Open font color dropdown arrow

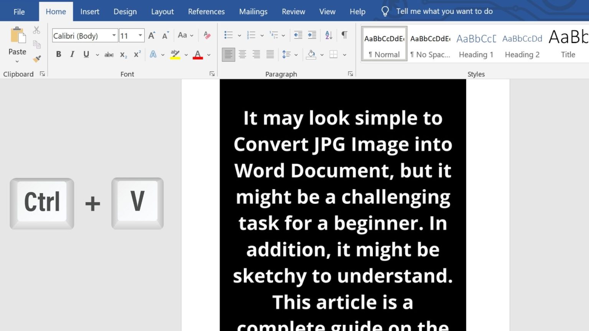point(209,55)
